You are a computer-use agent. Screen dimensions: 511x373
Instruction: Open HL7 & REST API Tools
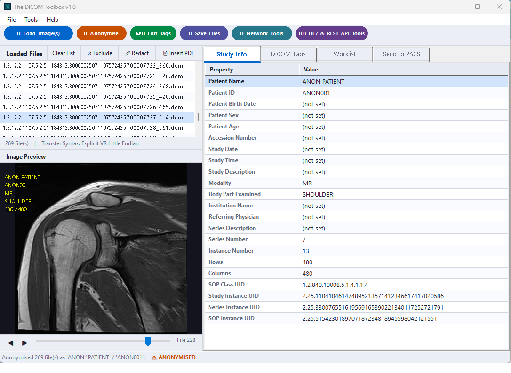coord(332,33)
